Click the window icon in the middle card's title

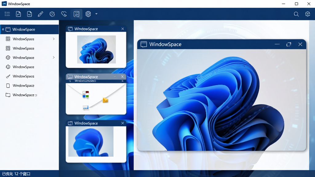point(70,77)
